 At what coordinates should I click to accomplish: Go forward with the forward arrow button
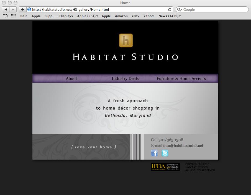[x=13, y=9]
